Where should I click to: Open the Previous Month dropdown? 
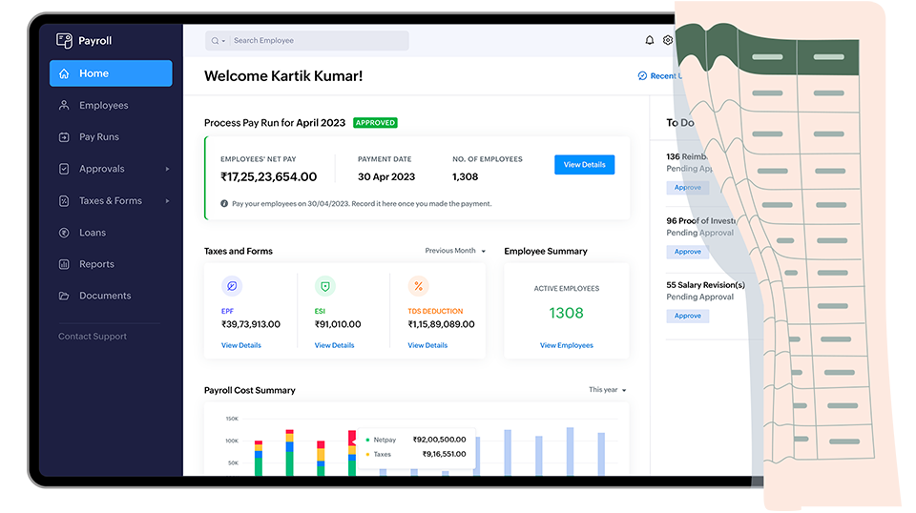(x=455, y=251)
